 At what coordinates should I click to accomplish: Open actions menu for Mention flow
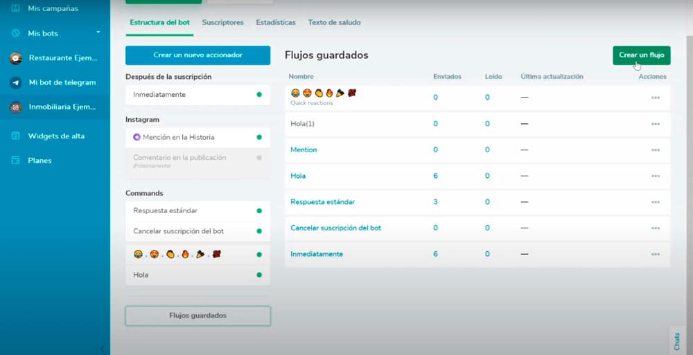(655, 150)
